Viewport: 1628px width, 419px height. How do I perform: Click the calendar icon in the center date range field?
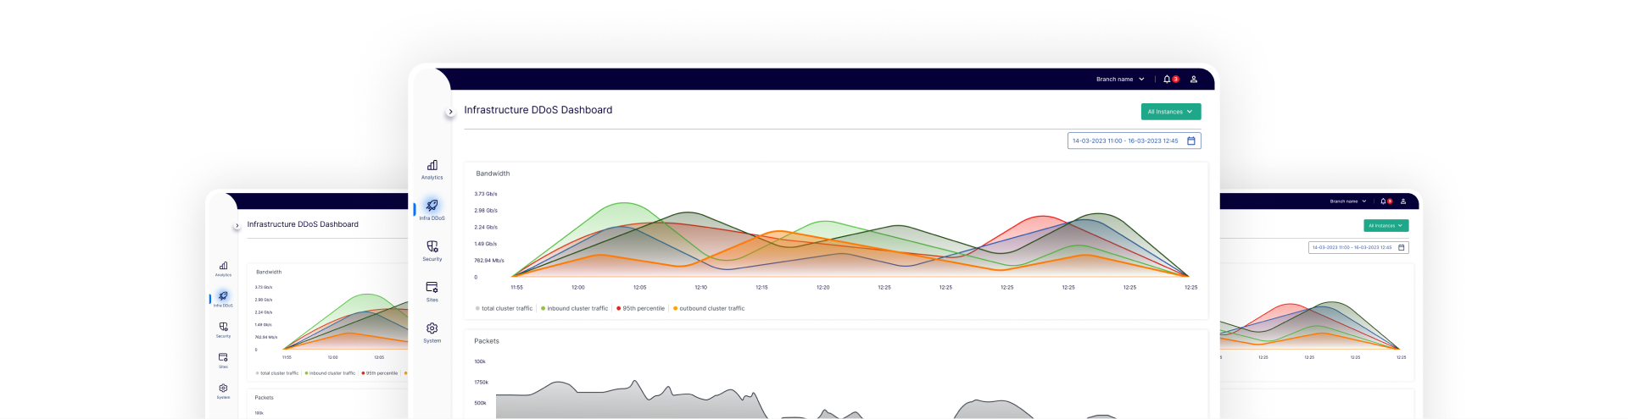point(1190,141)
